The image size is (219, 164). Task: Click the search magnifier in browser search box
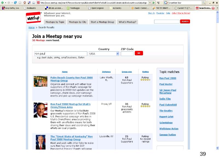point(204,2)
